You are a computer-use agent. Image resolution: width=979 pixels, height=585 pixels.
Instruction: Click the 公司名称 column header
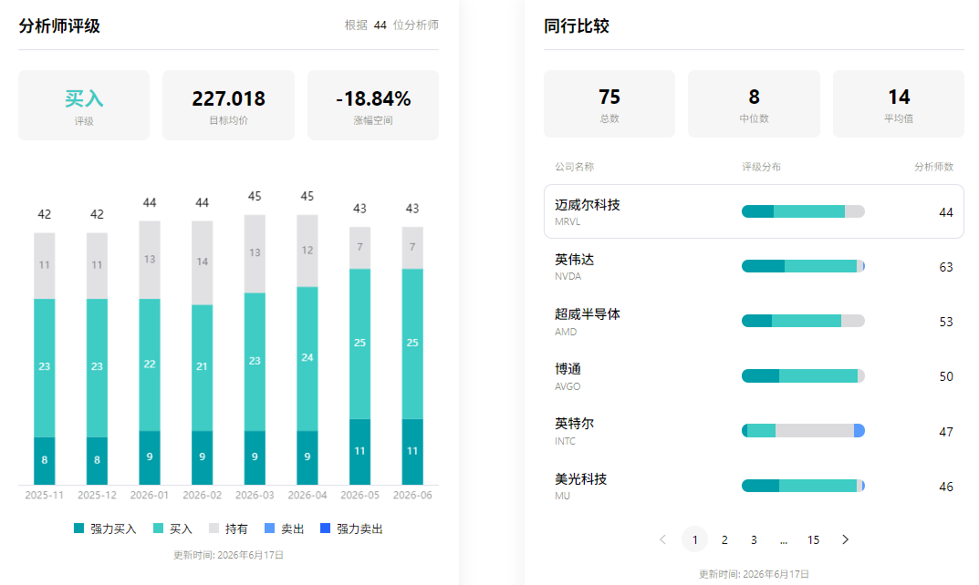575,167
